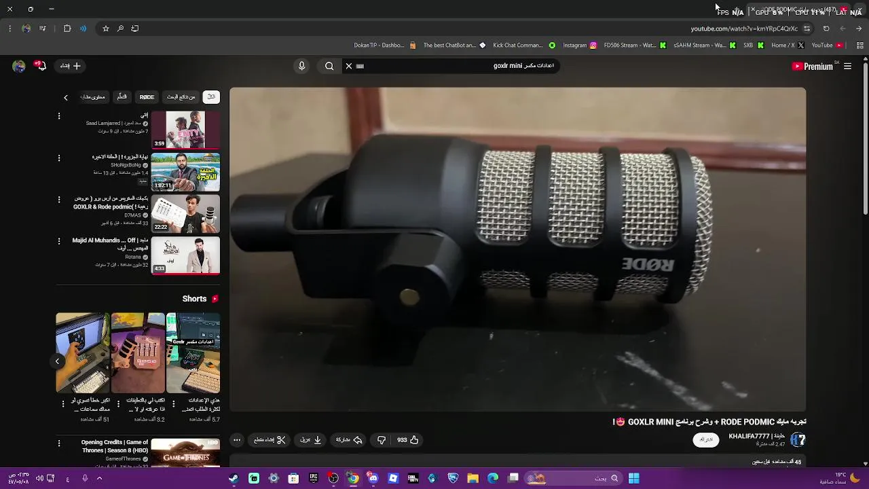This screenshot has height=489, width=869.
Task: Open options menu for Game of Thrones video
Action: pyautogui.click(x=59, y=443)
